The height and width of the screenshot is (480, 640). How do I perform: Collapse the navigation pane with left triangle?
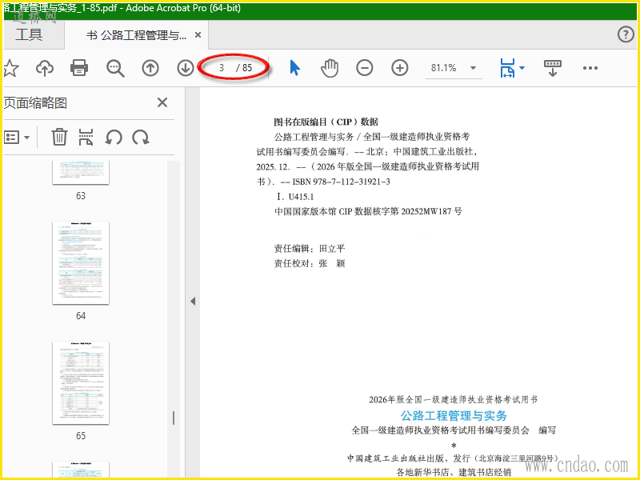click(x=193, y=302)
